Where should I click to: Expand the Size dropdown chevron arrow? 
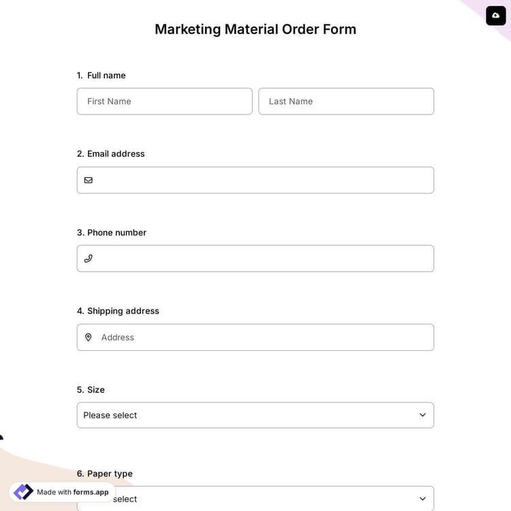(422, 415)
